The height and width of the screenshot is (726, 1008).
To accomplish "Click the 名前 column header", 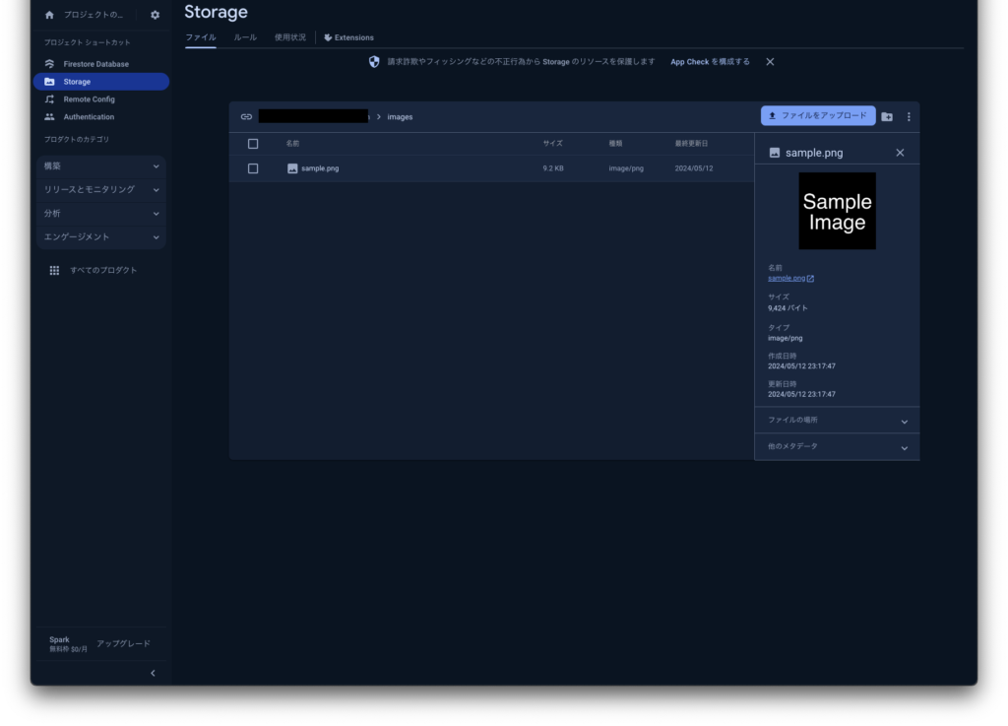I will click(292, 144).
